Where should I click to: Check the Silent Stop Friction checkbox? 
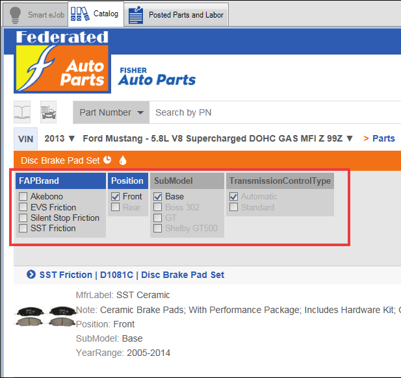pos(23,218)
